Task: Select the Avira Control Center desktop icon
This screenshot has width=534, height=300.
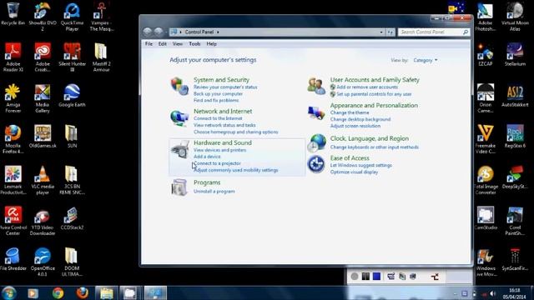Action: click(13, 221)
